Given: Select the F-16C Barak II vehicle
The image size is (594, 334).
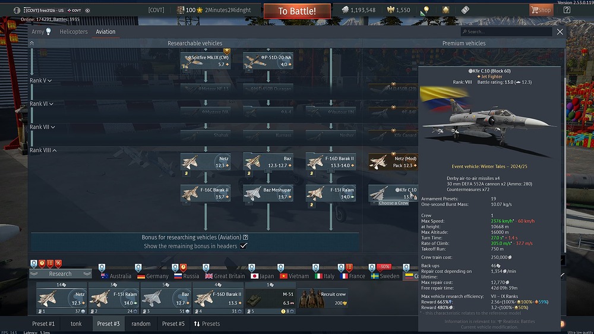Looking at the screenshot, I should point(205,193).
